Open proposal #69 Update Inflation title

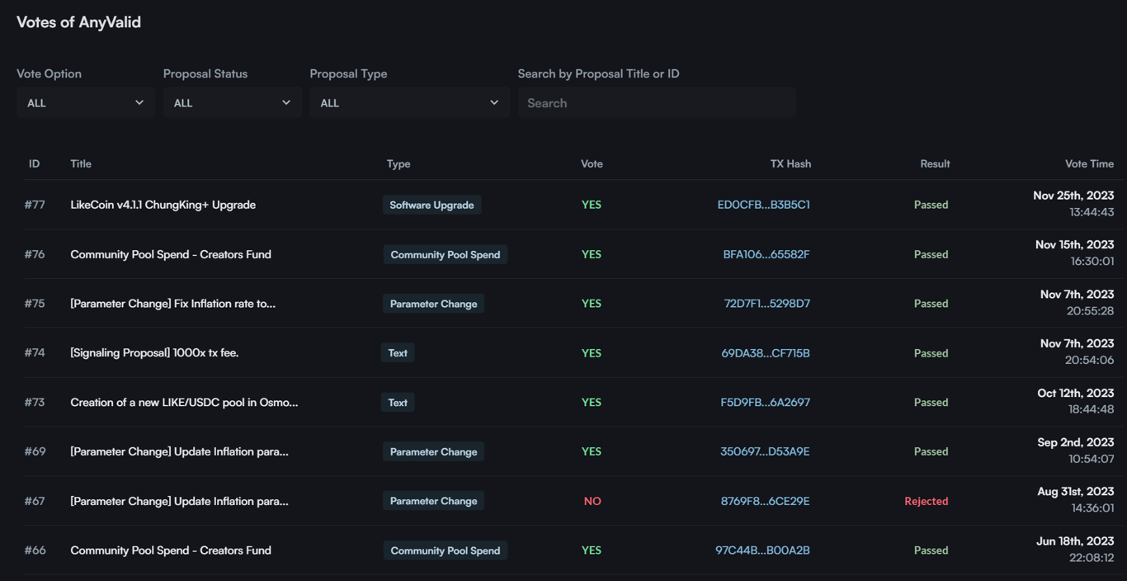180,451
